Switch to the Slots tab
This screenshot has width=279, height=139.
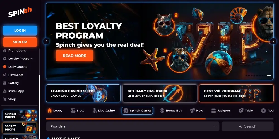pos(77,111)
